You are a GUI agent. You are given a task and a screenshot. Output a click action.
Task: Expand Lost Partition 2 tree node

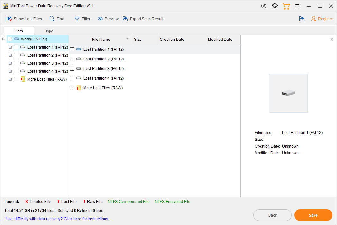[x=10, y=55]
